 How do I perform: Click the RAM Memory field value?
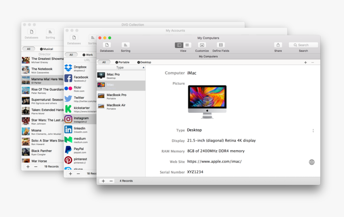(216, 151)
